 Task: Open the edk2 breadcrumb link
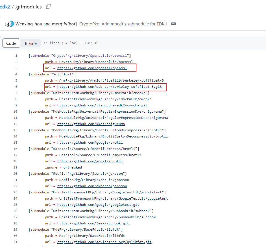(5, 7)
